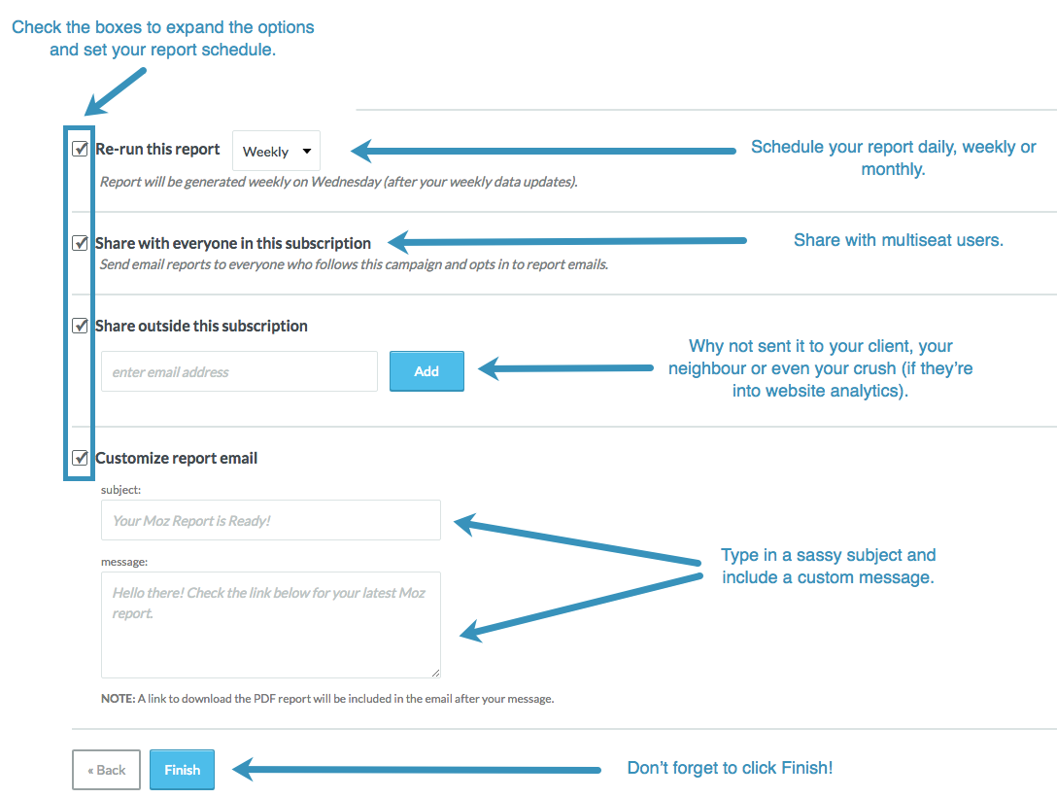1057x798 pixels.
Task: Toggle Share with everyone in this subscription checkbox
Action: click(x=81, y=243)
